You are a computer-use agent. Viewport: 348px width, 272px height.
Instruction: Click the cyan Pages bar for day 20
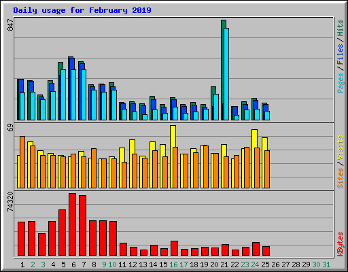pos(216,107)
